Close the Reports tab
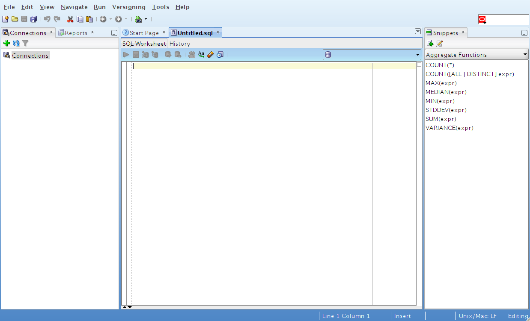 [x=92, y=32]
